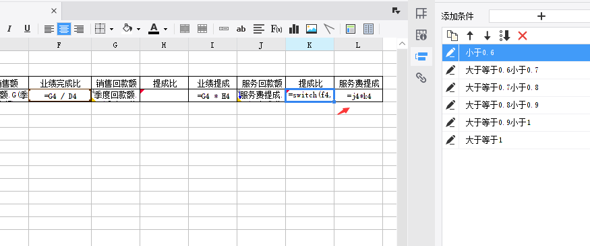The height and width of the screenshot is (246, 590).
Task: Edit the 小于0.6 condition
Action: pos(450,53)
